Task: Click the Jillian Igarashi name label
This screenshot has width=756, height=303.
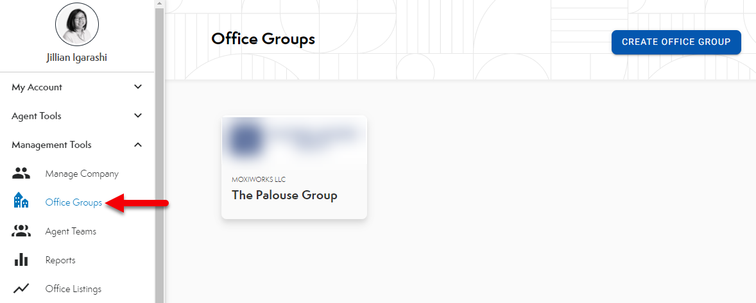Action: (x=77, y=57)
